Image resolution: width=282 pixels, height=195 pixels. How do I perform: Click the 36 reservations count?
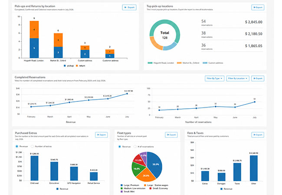pyautogui.click(x=203, y=45)
